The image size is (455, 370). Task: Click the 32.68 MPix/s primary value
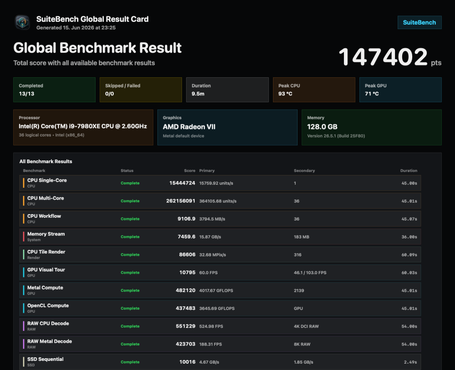(212, 255)
